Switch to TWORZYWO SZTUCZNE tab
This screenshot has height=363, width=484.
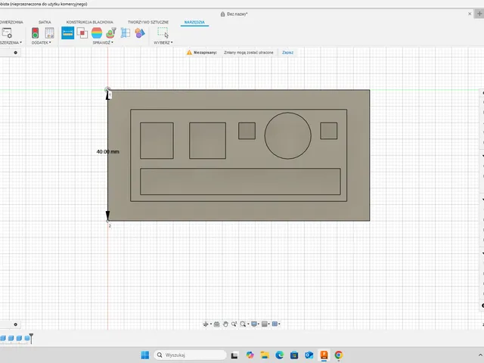click(148, 22)
